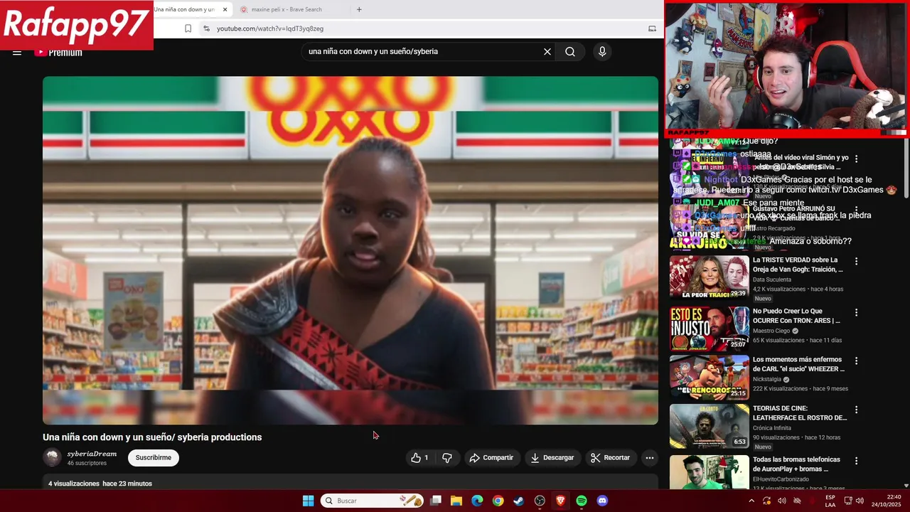Subscribe to syberiaDream with Suscribirme
This screenshot has width=910, height=512.
point(154,458)
